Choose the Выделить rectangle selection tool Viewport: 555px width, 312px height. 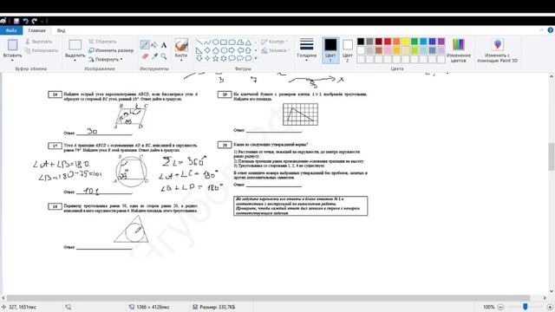tap(75, 45)
